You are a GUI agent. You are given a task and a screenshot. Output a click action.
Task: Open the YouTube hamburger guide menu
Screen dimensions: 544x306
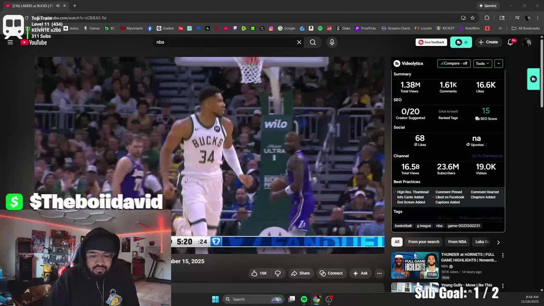click(x=10, y=42)
